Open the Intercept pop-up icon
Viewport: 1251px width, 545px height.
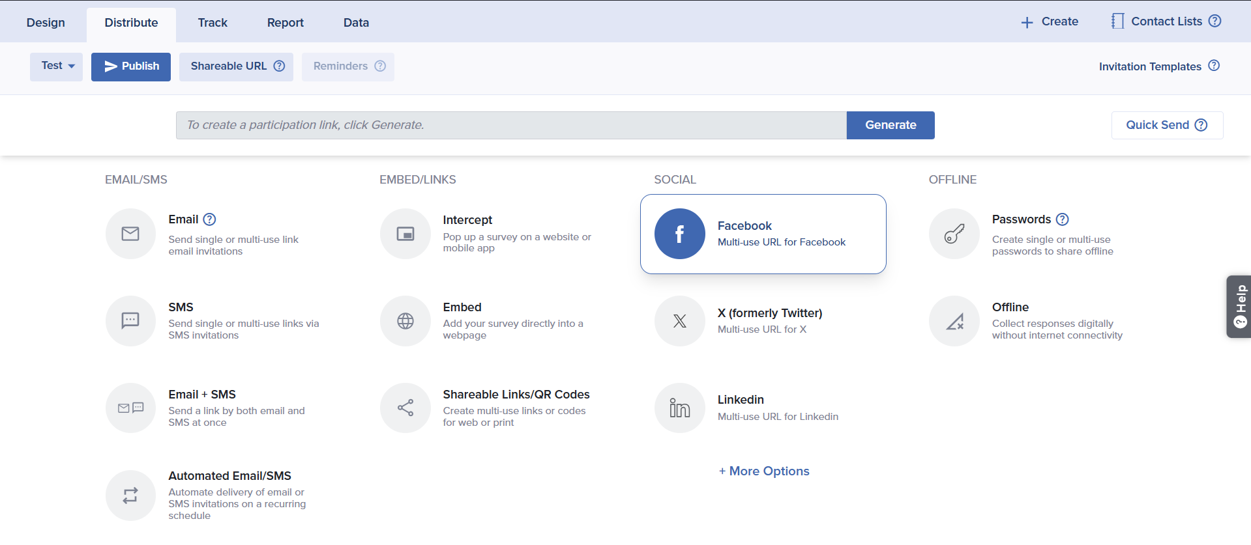(x=405, y=234)
